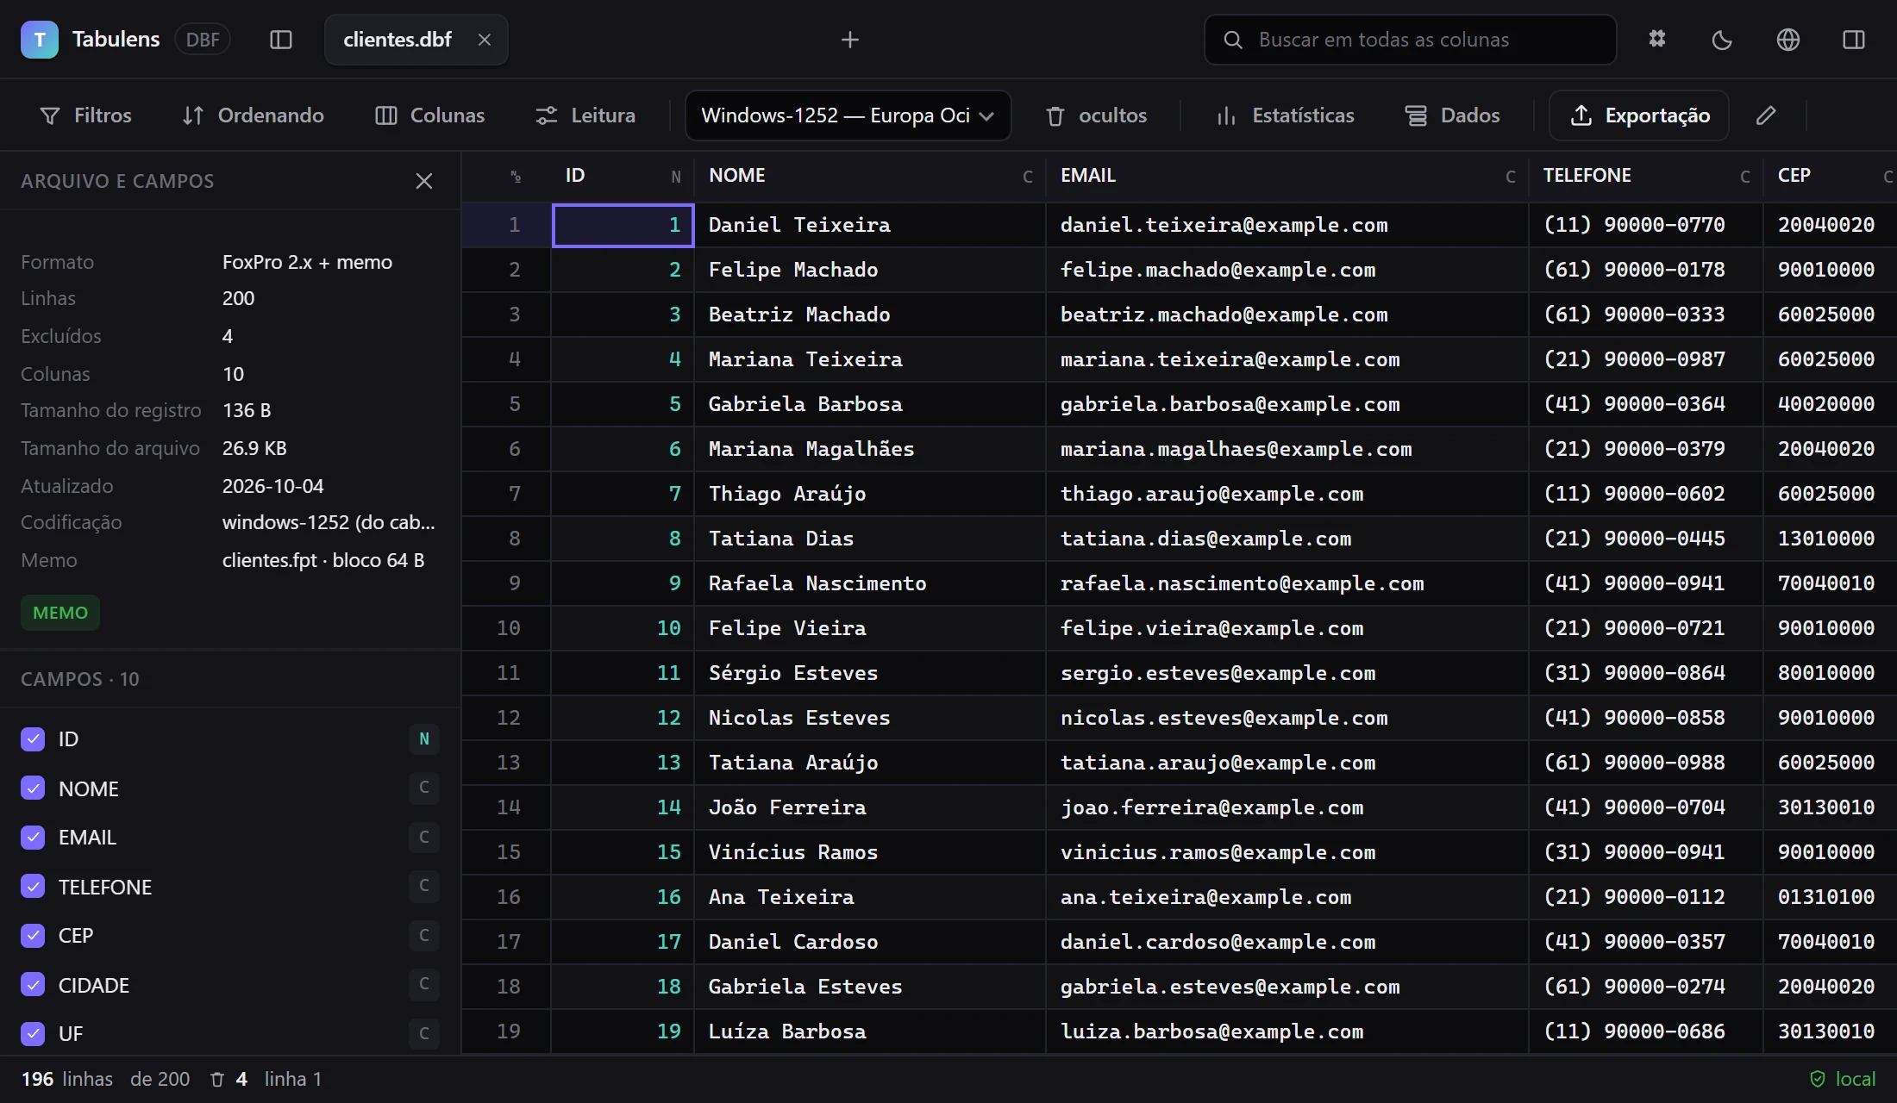Open the Windows-1252 encoding dropdown
The height and width of the screenshot is (1103, 1897).
pyautogui.click(x=848, y=115)
